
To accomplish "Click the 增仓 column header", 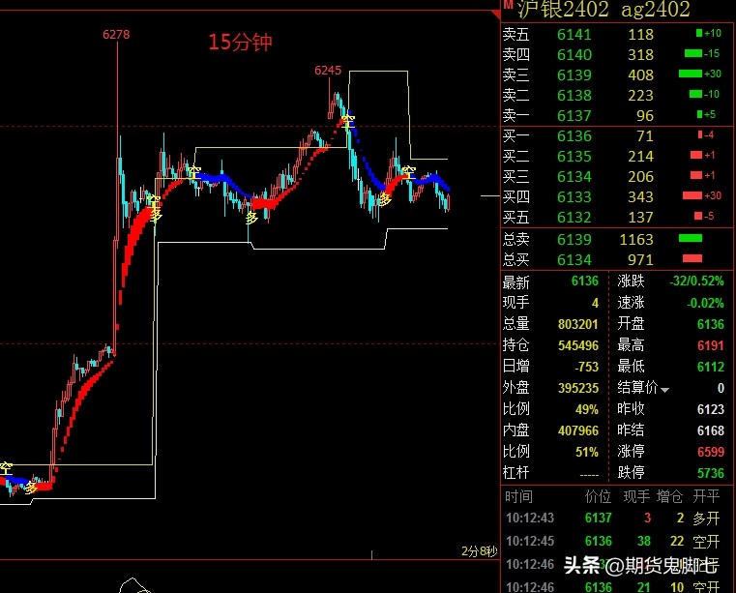I will click(x=669, y=497).
